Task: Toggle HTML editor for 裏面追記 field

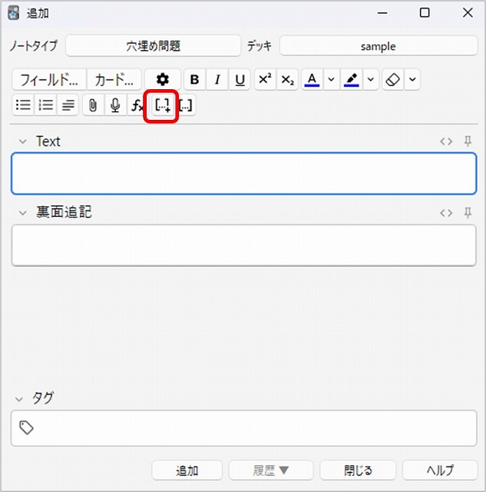Action: (x=446, y=213)
